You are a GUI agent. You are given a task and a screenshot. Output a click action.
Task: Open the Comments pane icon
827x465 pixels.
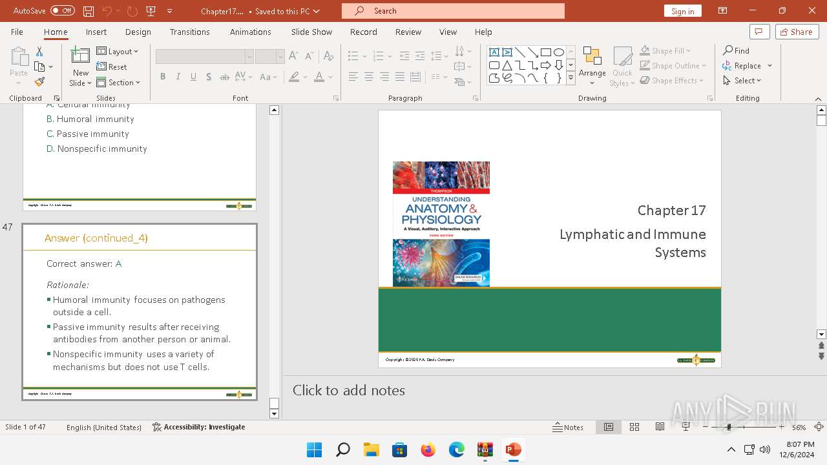pyautogui.click(x=759, y=32)
